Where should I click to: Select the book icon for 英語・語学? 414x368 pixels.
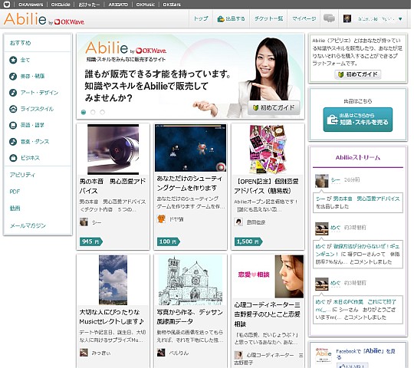13,125
